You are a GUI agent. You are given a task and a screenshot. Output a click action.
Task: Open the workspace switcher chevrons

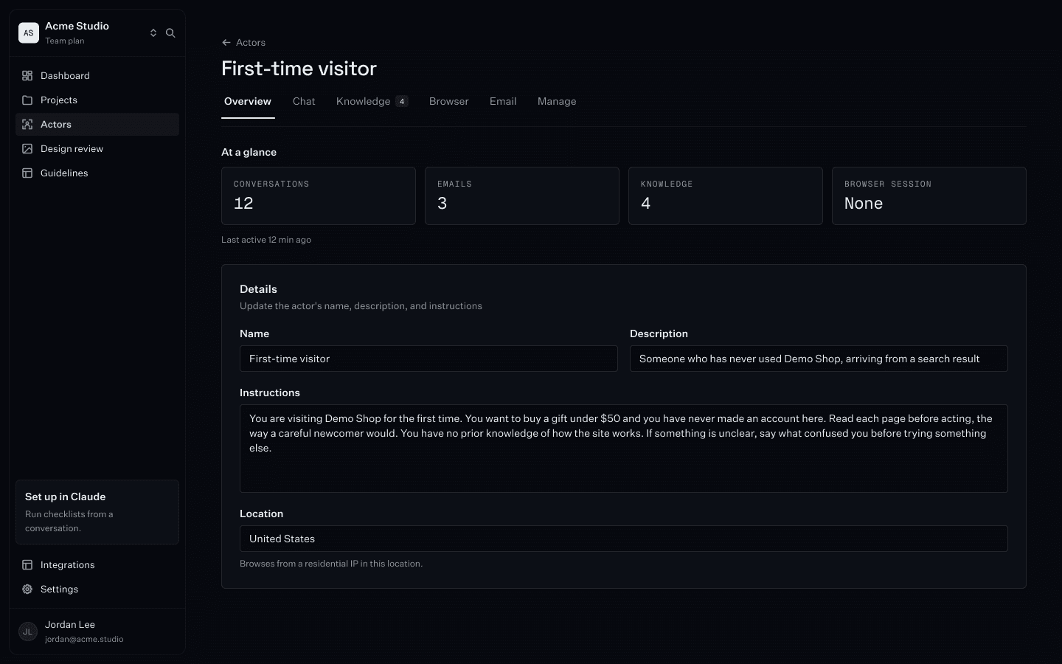point(153,32)
